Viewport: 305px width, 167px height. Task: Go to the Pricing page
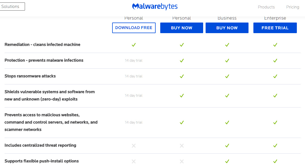tap(293, 7)
